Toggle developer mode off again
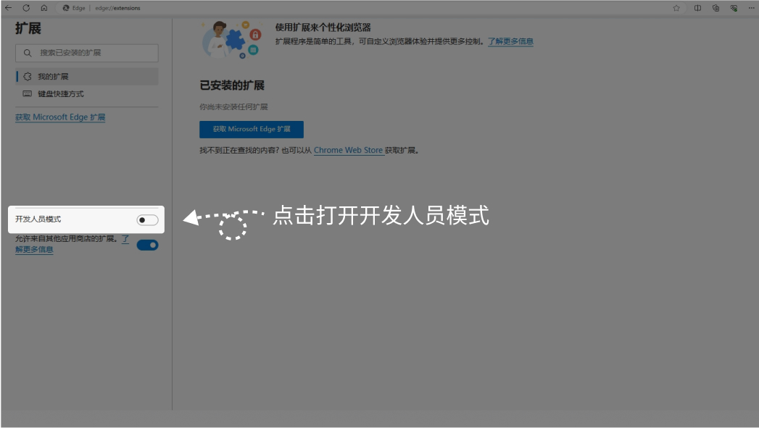The height and width of the screenshot is (428, 759). click(147, 219)
